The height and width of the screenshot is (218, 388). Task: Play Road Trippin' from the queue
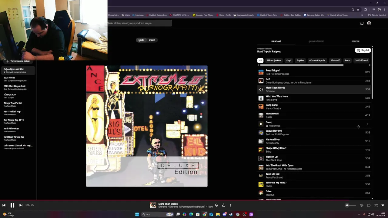314,72
